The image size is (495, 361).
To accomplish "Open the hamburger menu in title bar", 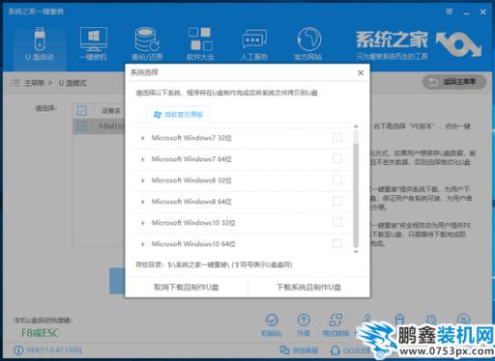I will point(450,12).
